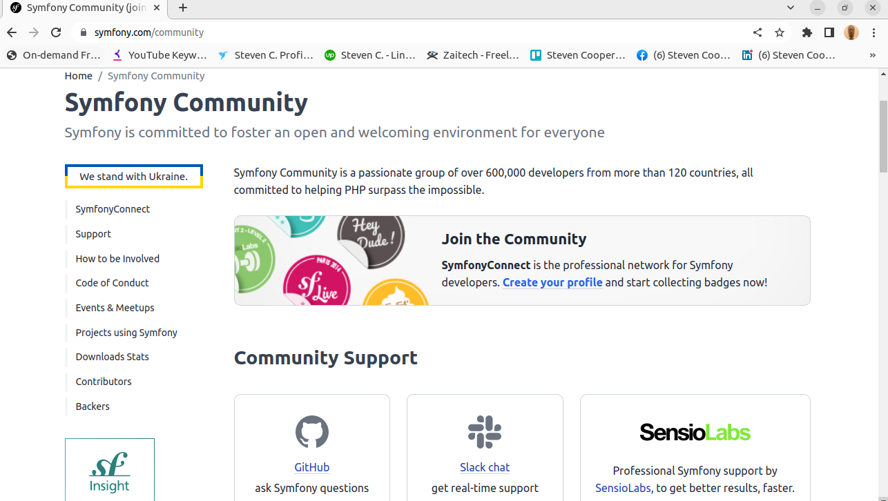888x501 pixels.
Task: Click Symfony Community breadcrumb text
Action: pos(156,76)
